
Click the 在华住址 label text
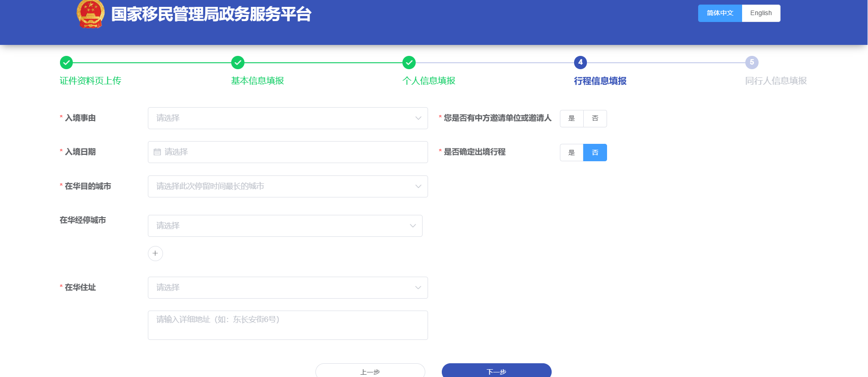click(x=80, y=288)
